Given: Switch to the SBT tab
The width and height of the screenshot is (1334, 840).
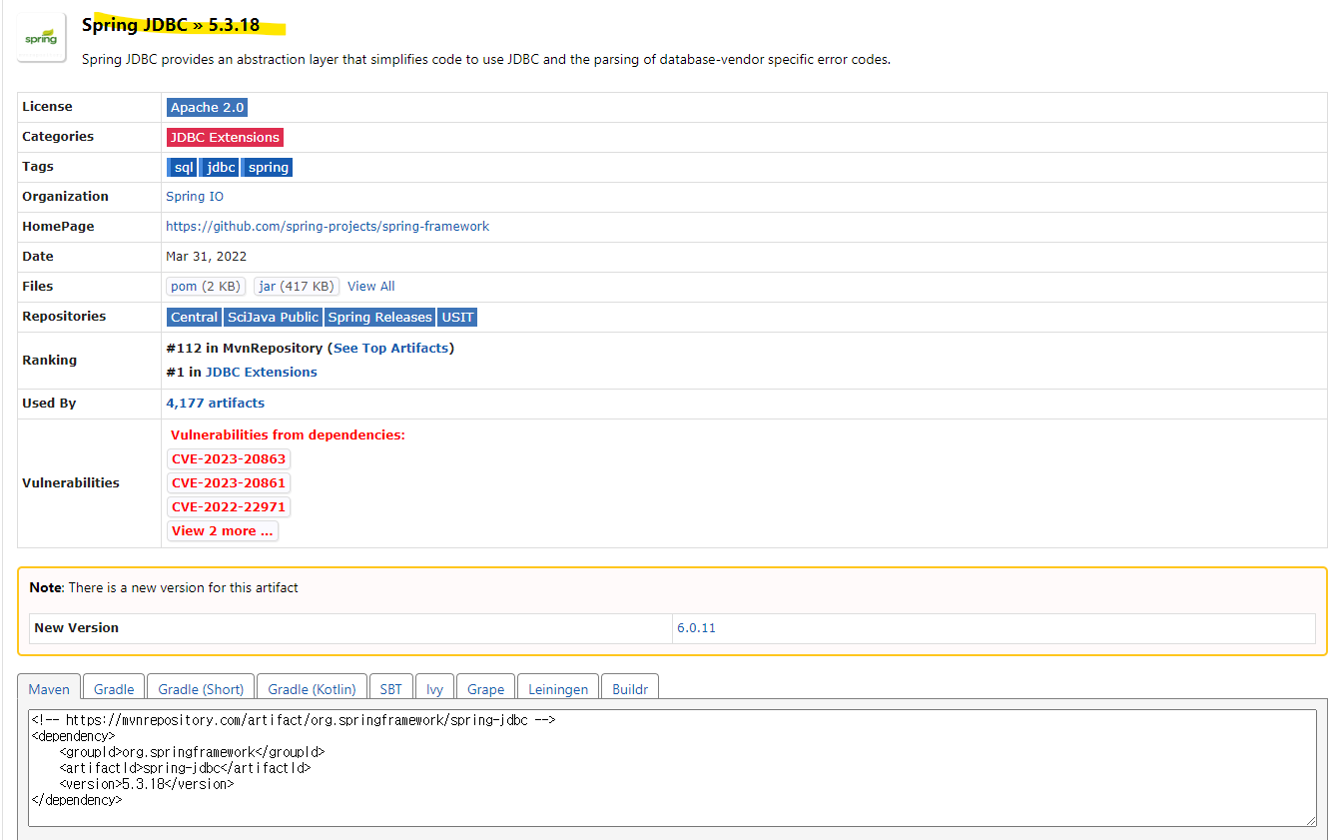Looking at the screenshot, I should coord(391,689).
